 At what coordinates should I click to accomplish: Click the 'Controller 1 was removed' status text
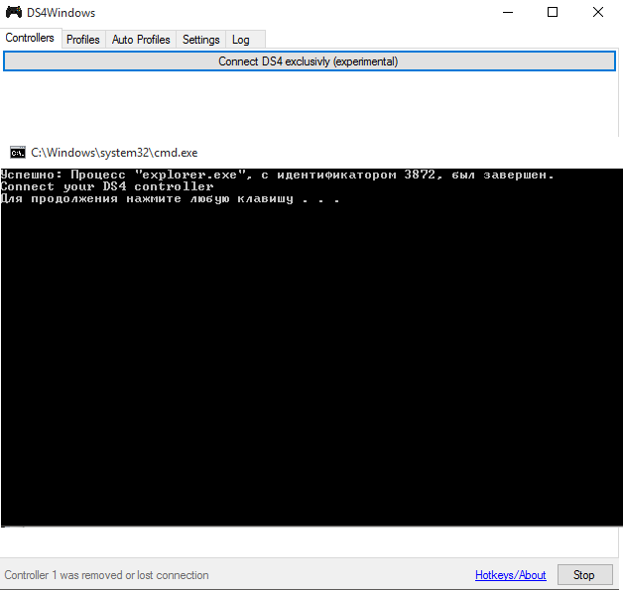coord(106,575)
